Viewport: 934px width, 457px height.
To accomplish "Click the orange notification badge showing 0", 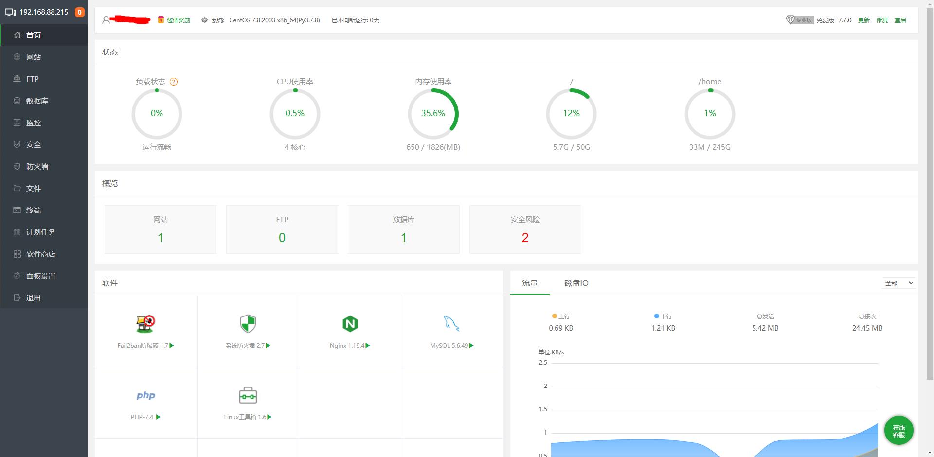I will coord(79,12).
